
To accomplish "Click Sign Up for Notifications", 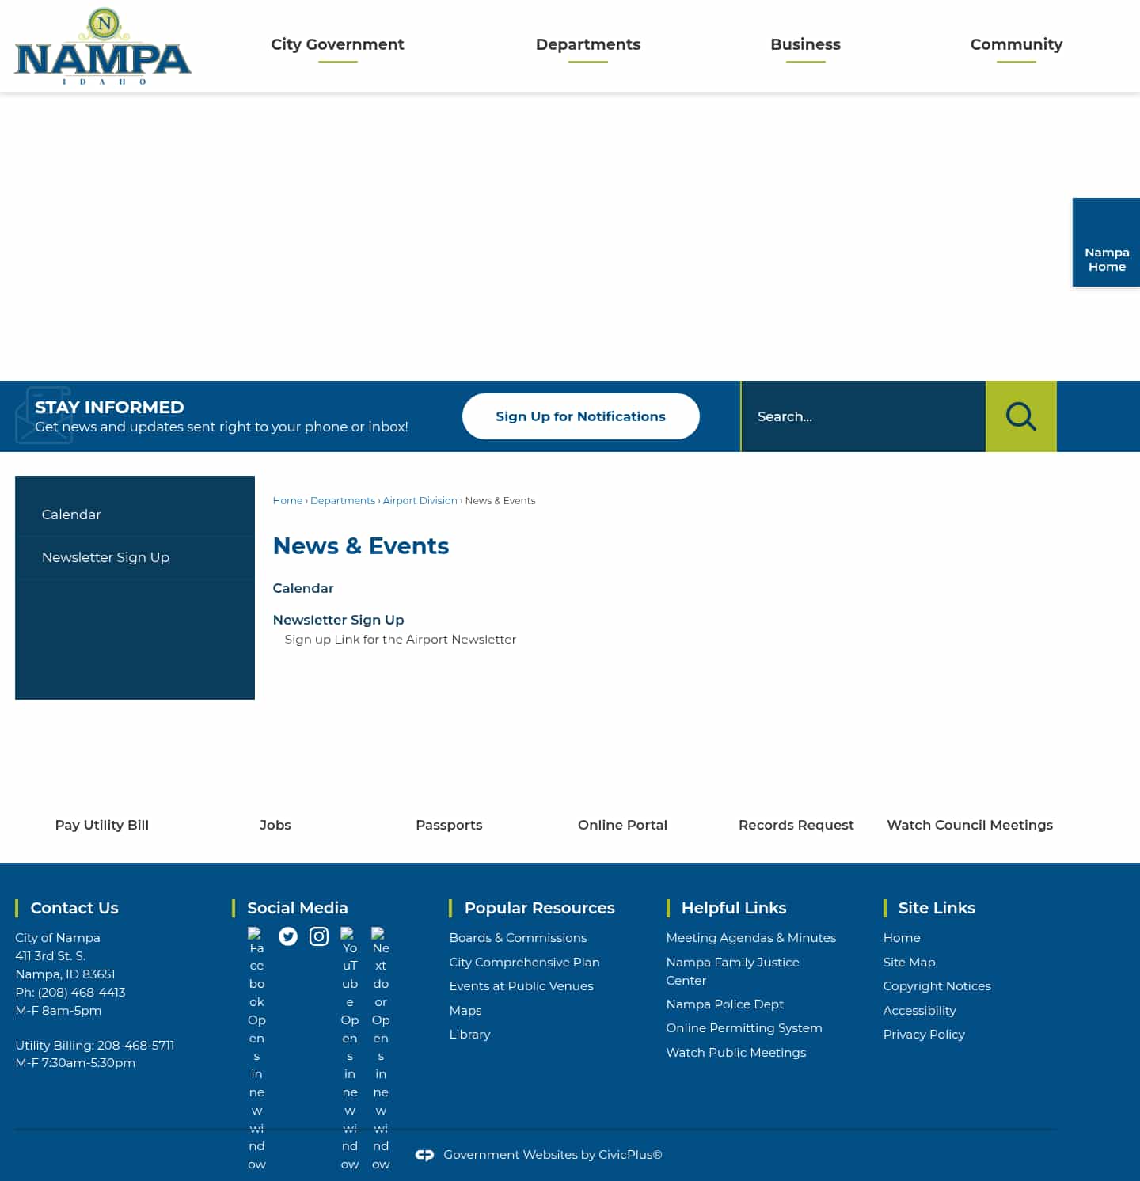I will [x=580, y=416].
